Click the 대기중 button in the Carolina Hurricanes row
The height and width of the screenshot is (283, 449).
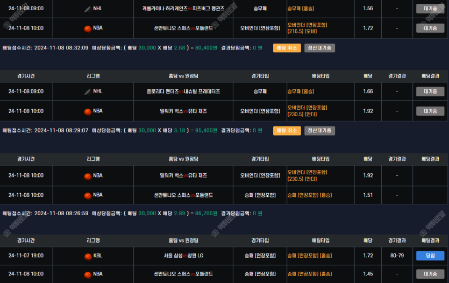click(x=430, y=9)
